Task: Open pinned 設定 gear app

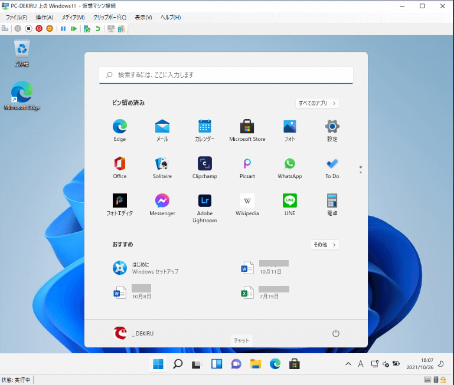Action: click(332, 130)
